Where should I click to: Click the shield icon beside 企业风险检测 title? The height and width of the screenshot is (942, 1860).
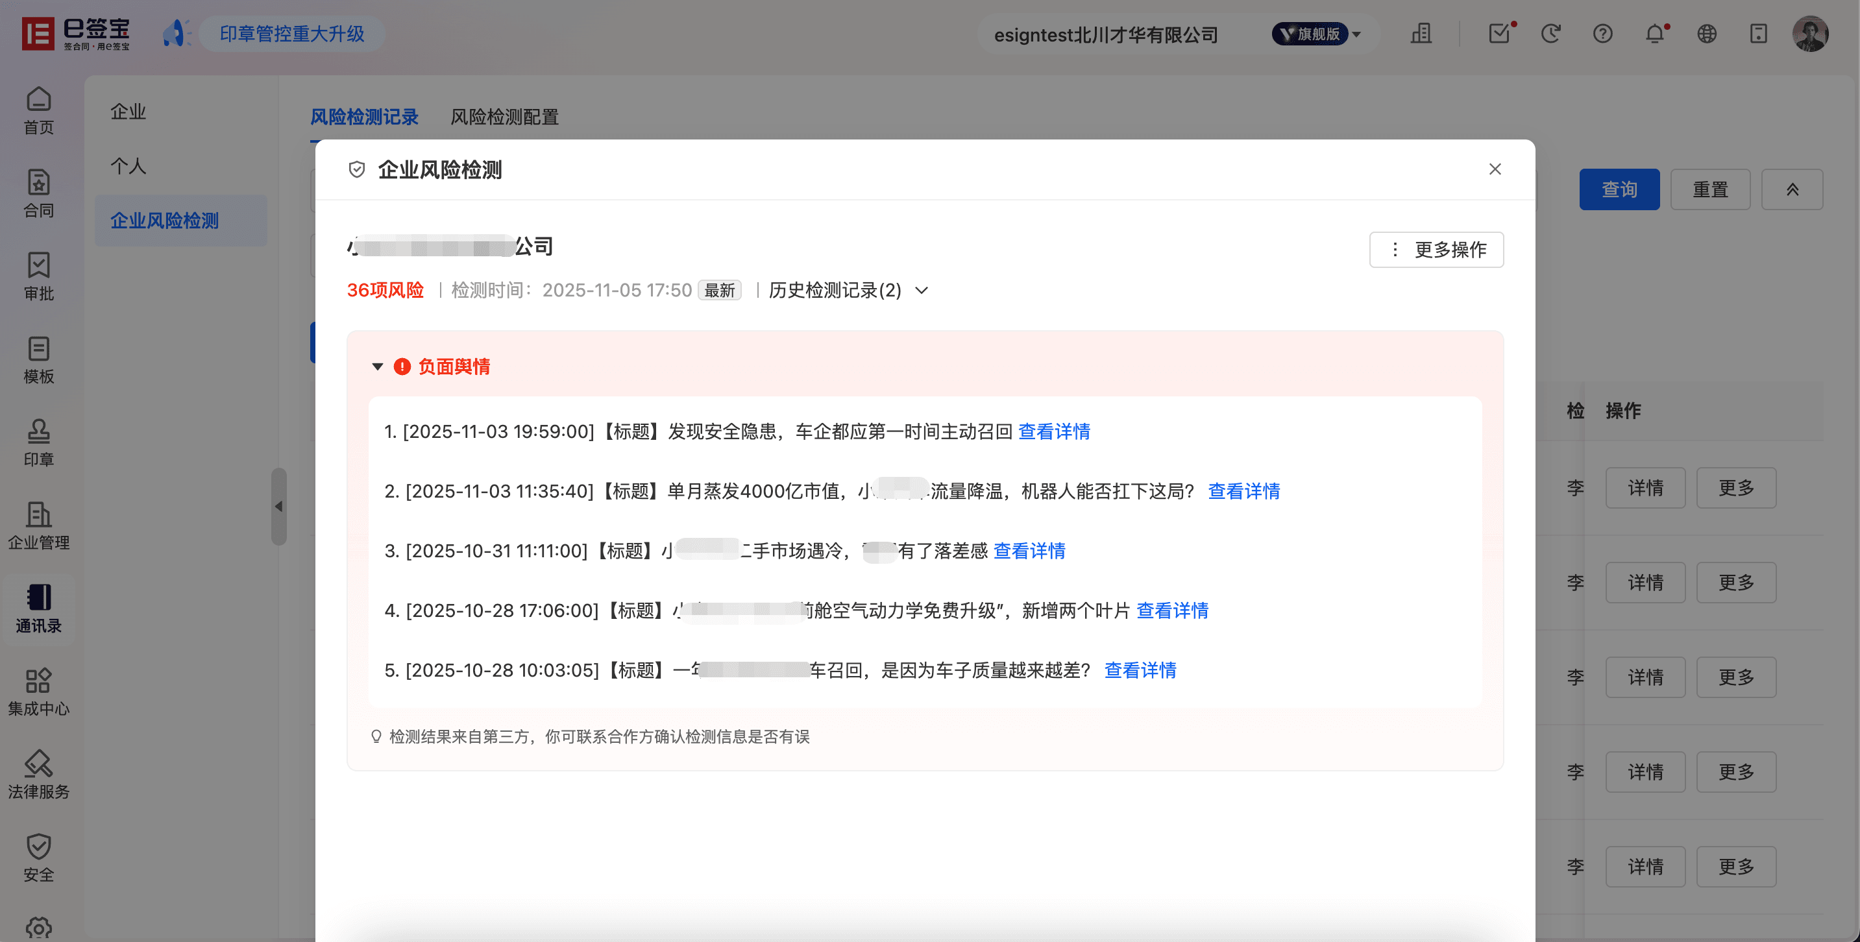click(x=357, y=169)
